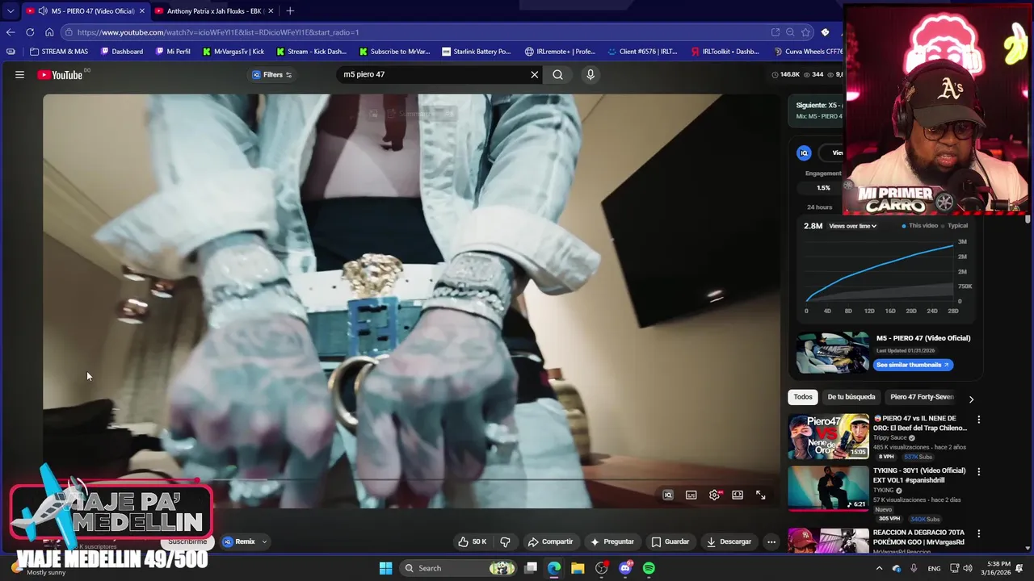Open vidIQ panel icon in player controls

coord(668,495)
